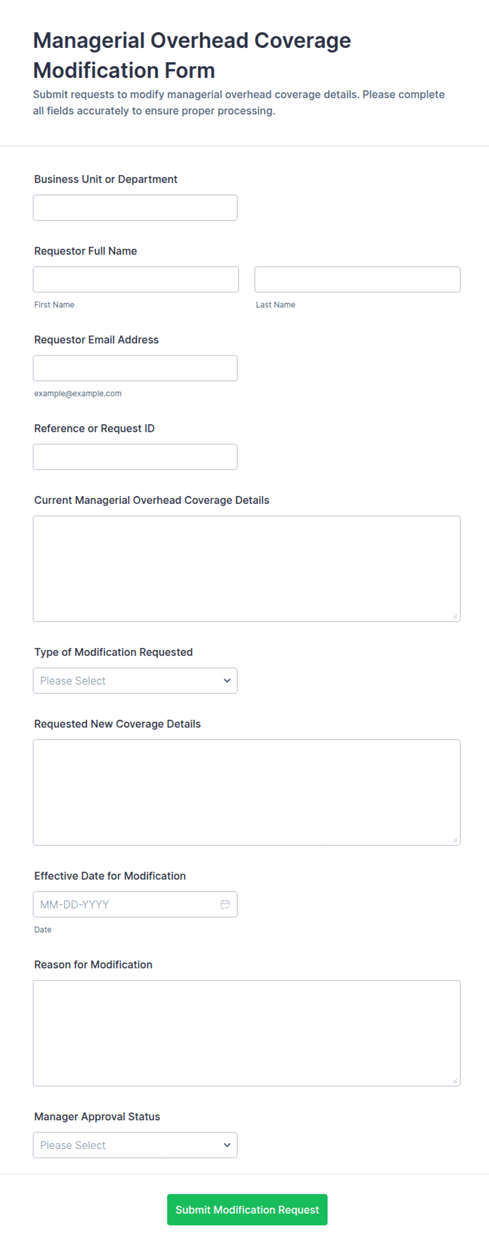Viewport: 489px width, 1251px height.
Task: Click the Last Name input box
Action: (358, 279)
